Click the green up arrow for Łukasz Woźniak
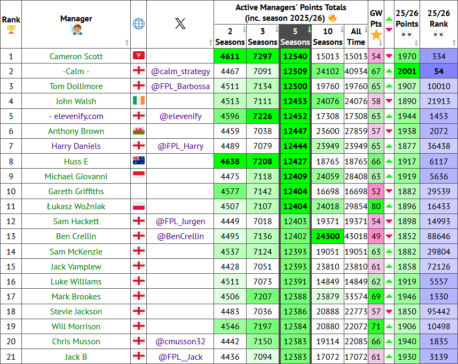The width and height of the screenshot is (458, 364). [x=389, y=206]
